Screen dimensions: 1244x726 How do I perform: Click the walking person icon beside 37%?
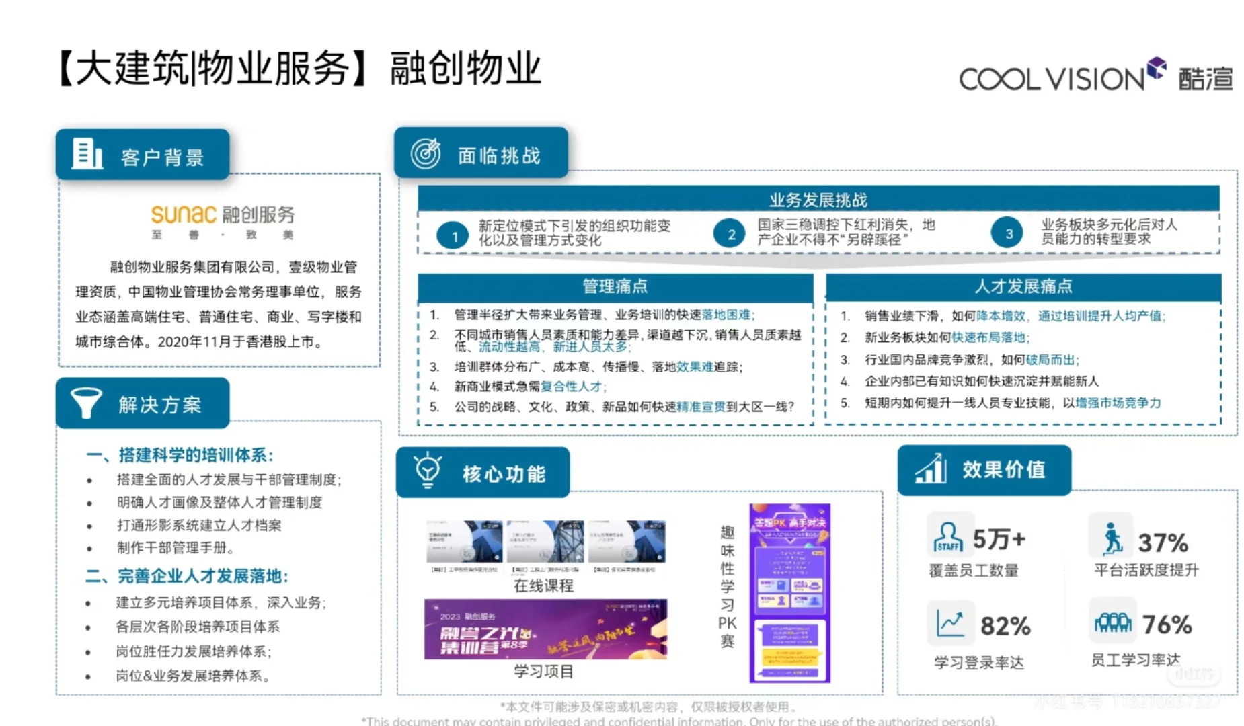click(1112, 538)
